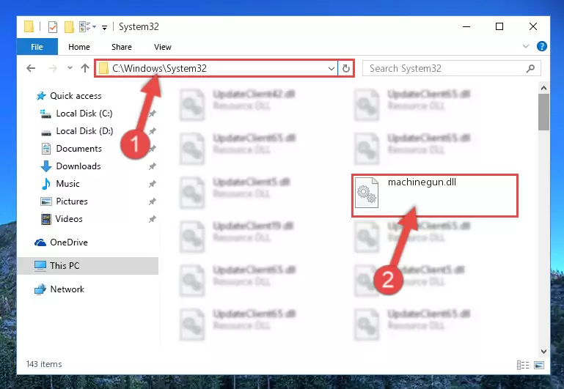Open the Customize Quick Access Toolbar arrow
Image resolution: width=564 pixels, height=389 pixels.
click(104, 27)
